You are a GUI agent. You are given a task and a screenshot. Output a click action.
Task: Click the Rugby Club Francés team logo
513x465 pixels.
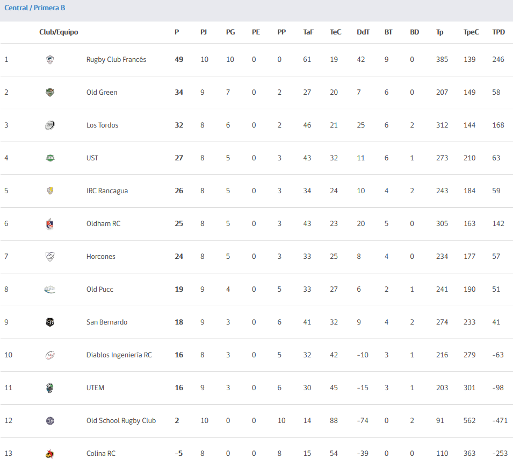(50, 60)
